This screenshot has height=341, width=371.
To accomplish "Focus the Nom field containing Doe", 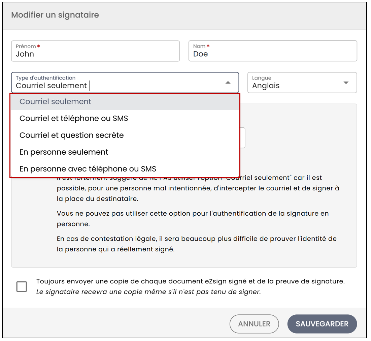I will (x=273, y=51).
